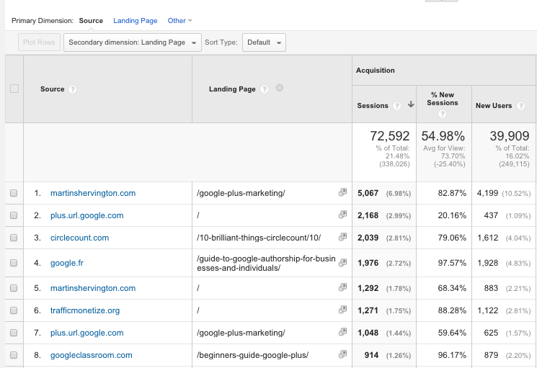The image size is (537, 368).
Task: Sort by % New Sessions column header
Action: point(442,99)
